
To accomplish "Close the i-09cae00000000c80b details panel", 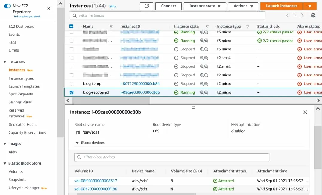I will (x=305, y=112).
